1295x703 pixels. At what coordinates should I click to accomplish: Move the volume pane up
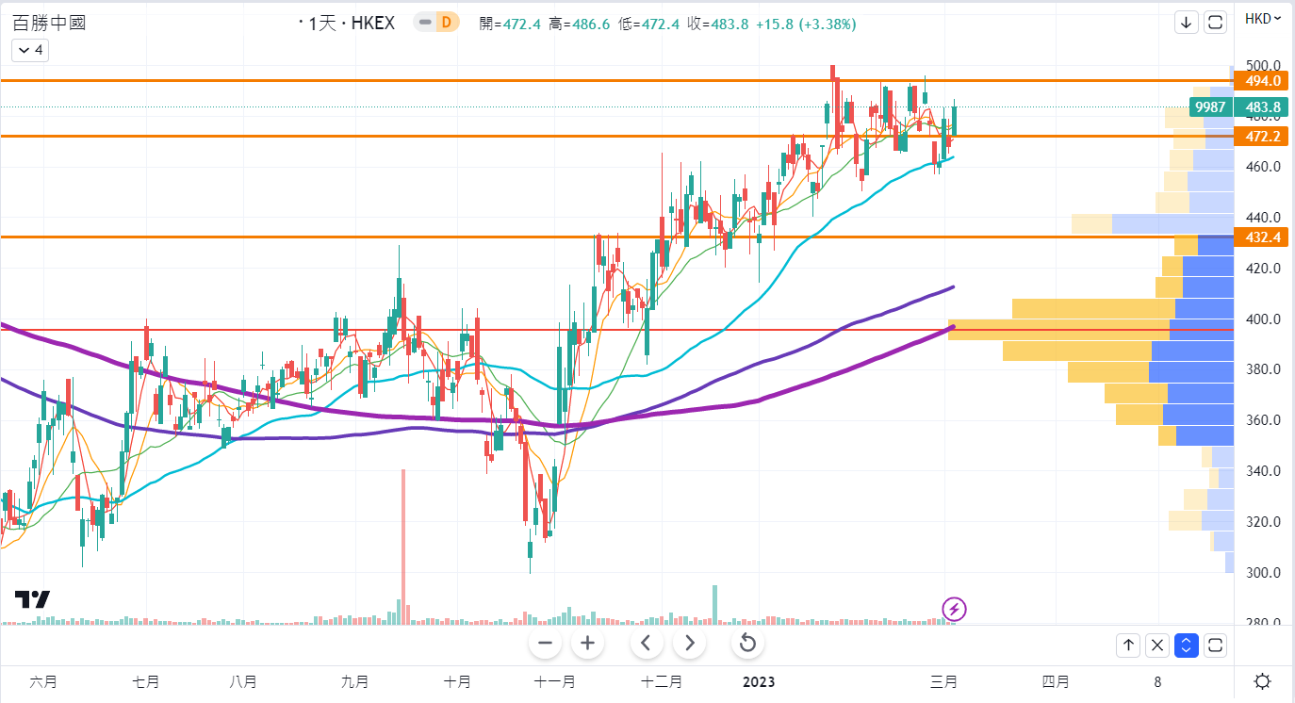(1128, 646)
